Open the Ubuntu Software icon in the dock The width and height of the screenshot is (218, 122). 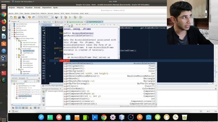point(4,44)
